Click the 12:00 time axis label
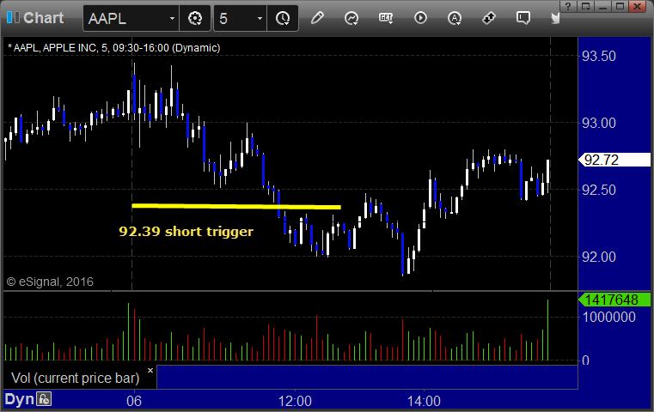Screen dimensions: 654x412 (295, 401)
